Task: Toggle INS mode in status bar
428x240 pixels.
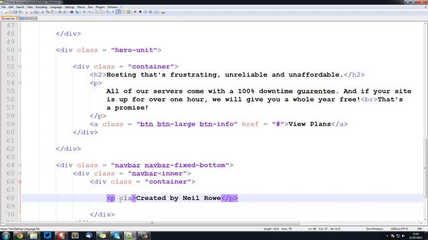Action: click(x=419, y=229)
